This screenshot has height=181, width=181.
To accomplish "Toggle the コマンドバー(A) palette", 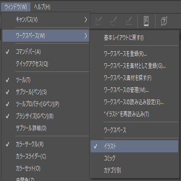I will click(46, 52).
